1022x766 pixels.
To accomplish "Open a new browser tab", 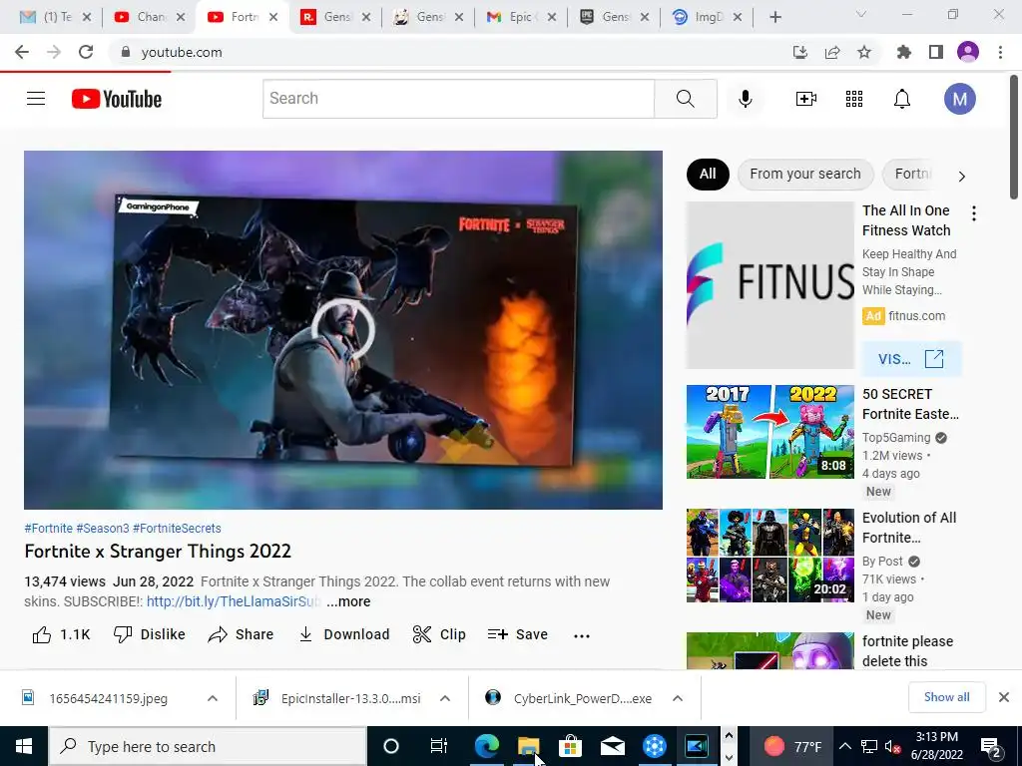I will click(774, 17).
